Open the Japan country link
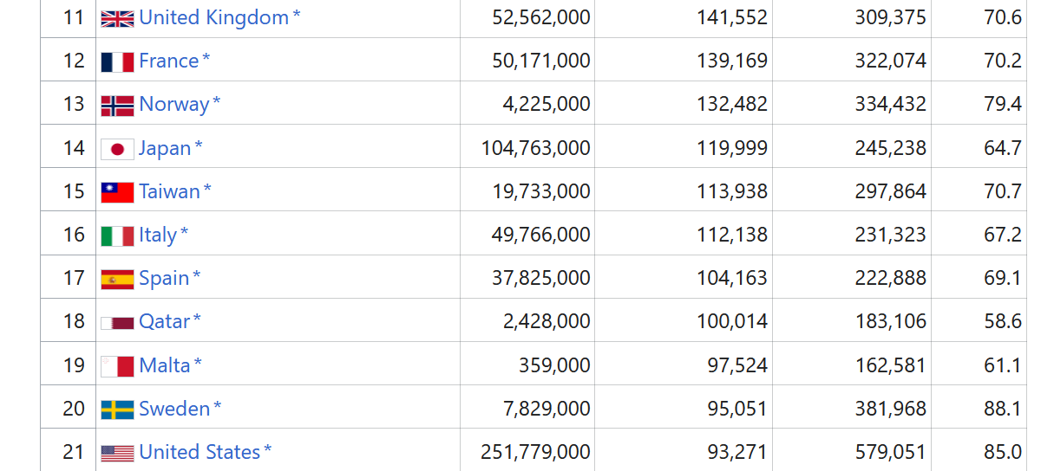1054x471 pixels. [x=165, y=148]
